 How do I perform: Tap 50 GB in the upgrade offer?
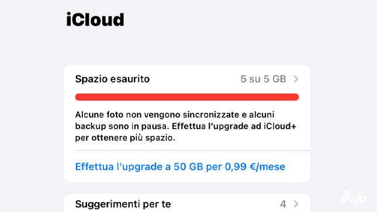point(188,167)
